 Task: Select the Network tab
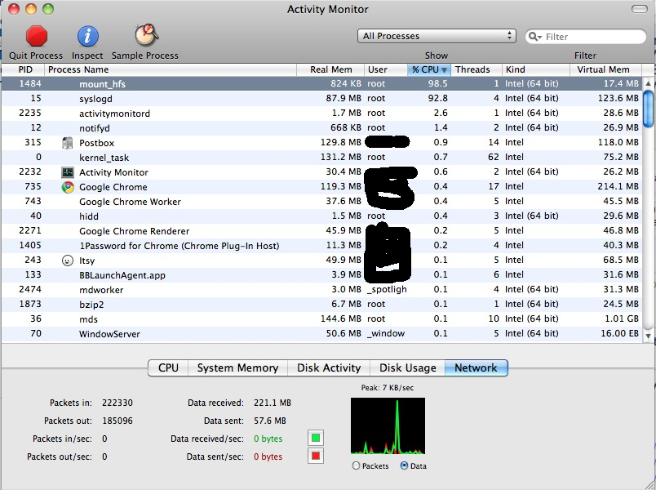[x=476, y=367]
